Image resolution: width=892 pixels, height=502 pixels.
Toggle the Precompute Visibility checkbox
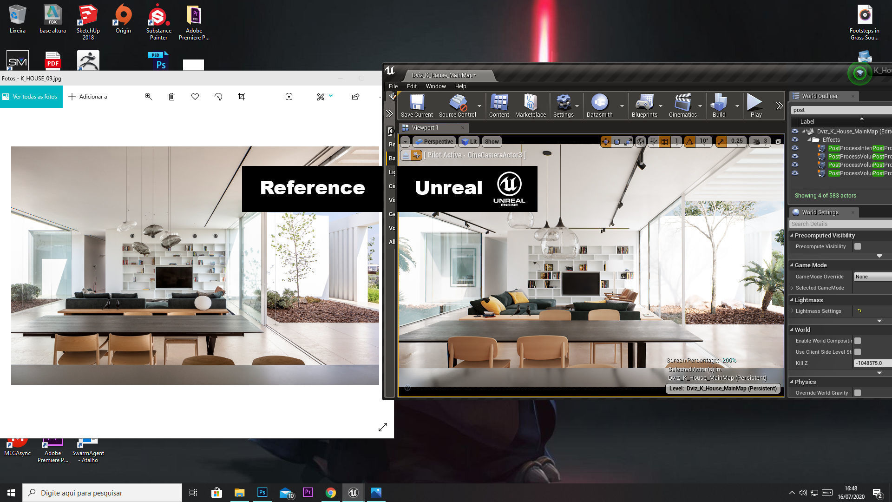(858, 246)
